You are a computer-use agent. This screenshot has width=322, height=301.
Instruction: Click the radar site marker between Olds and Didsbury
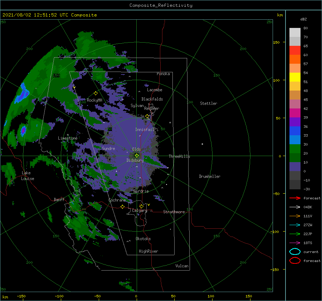click(137, 156)
